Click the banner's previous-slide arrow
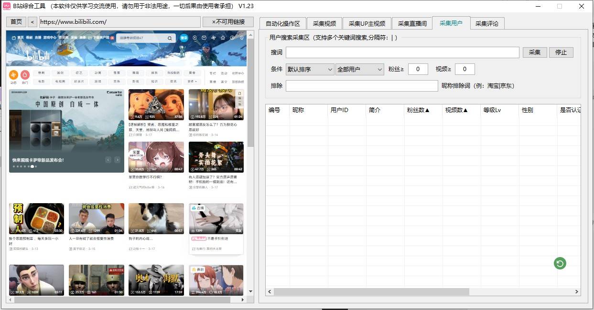The height and width of the screenshot is (310, 594). [108, 160]
